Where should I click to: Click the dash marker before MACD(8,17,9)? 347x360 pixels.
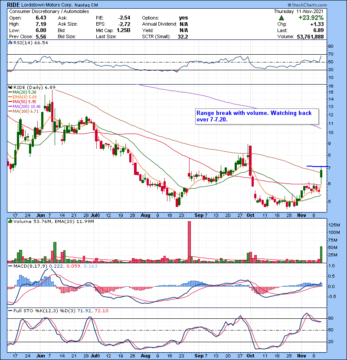(x=10, y=266)
